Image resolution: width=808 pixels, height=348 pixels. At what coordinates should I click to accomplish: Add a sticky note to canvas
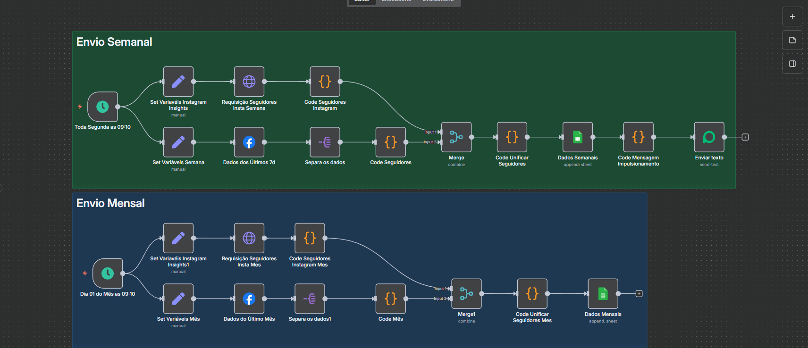(792, 40)
